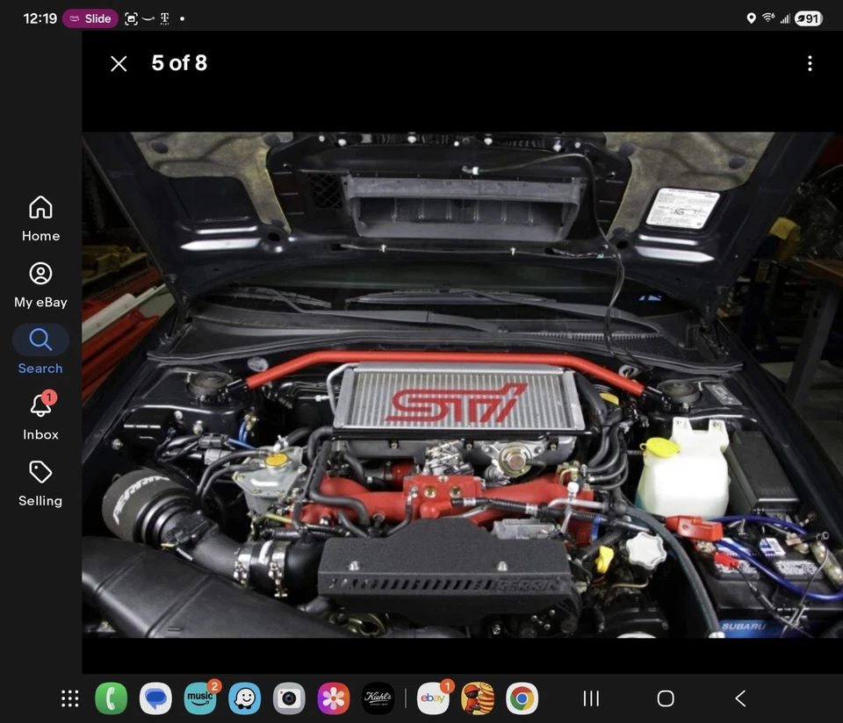Screen dimensions: 843x723
Task: Open My eBay section
Action: pos(41,285)
